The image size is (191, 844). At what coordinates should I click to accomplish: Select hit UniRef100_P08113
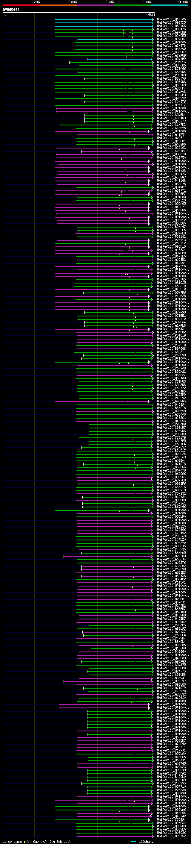(x=171, y=240)
